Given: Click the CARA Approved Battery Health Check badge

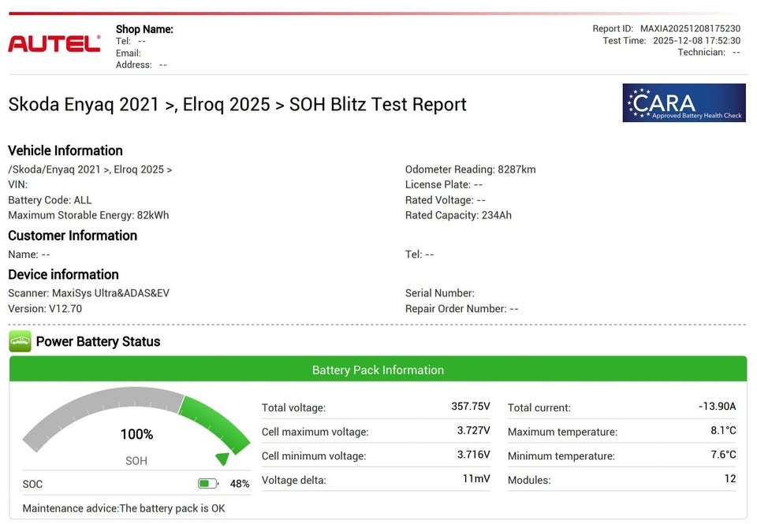Looking at the screenshot, I should [684, 103].
